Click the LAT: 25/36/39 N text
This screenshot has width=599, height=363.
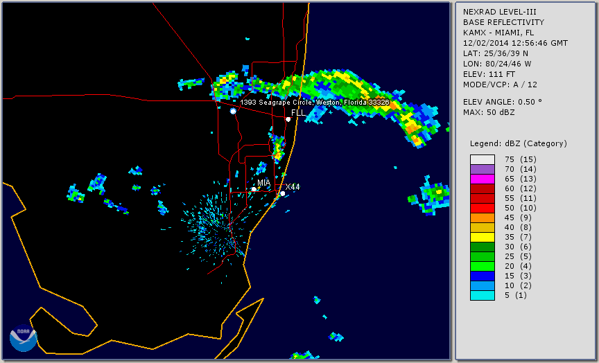pyautogui.click(x=496, y=53)
